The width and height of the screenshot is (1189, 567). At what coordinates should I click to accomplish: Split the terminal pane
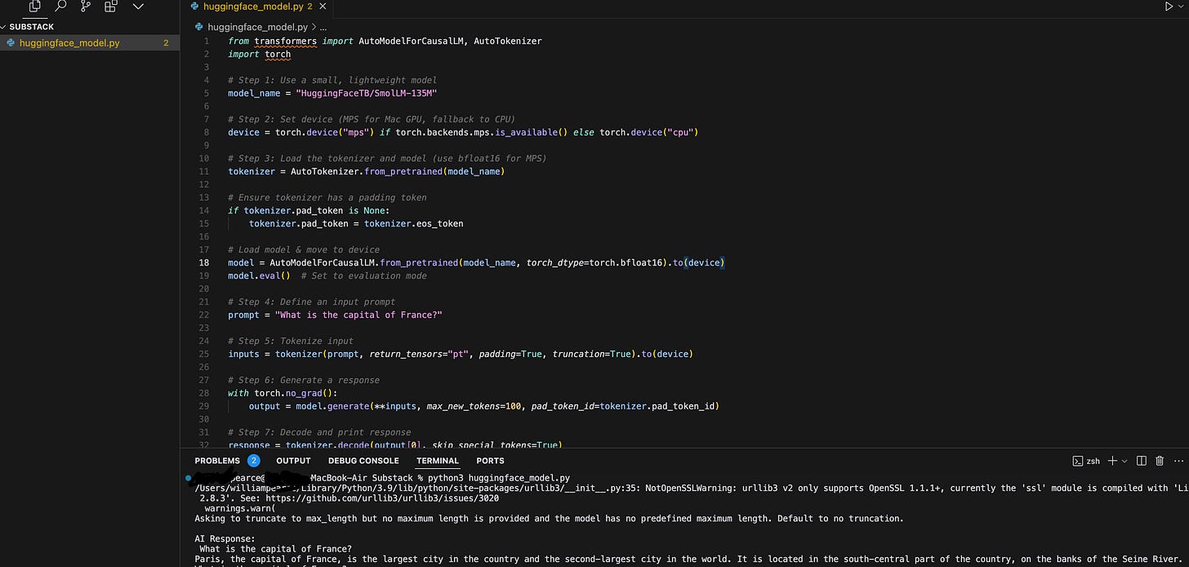[x=1142, y=461]
